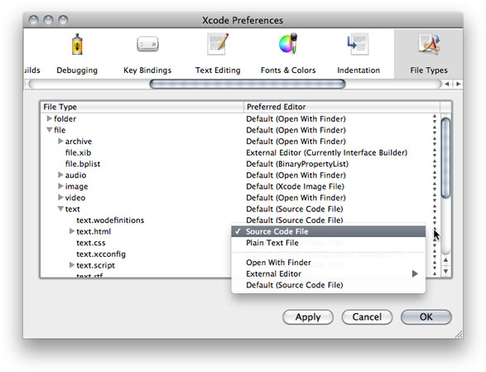486x372 pixels.
Task: Open the Key Bindings pane icon
Action: [147, 45]
